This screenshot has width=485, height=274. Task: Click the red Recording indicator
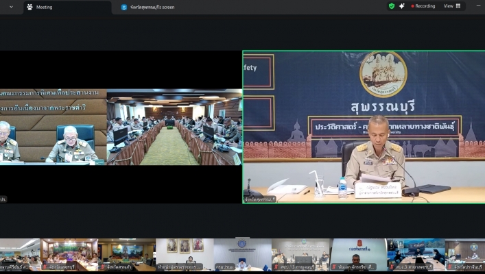(423, 6)
